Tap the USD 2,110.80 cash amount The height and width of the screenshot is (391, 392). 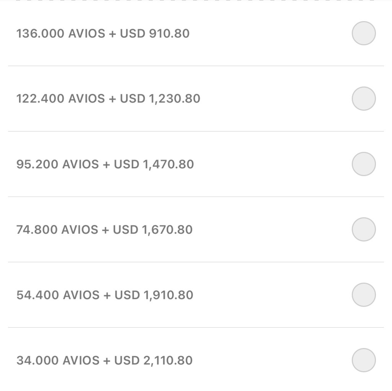(153, 360)
